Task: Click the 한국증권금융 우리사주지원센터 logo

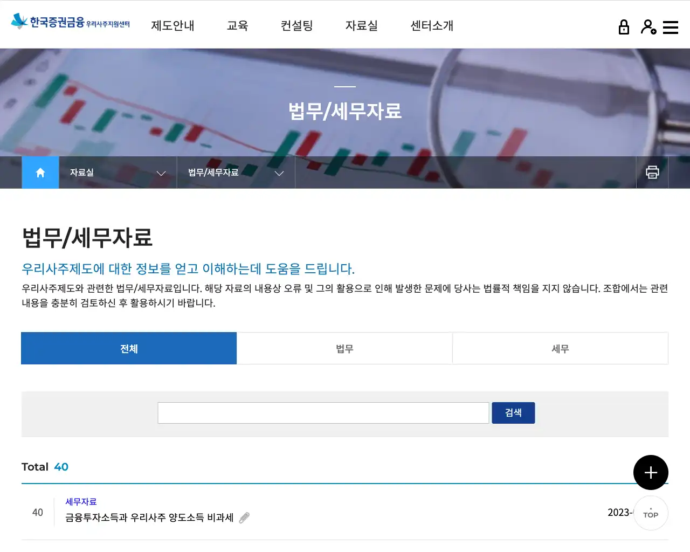Action: (71, 22)
